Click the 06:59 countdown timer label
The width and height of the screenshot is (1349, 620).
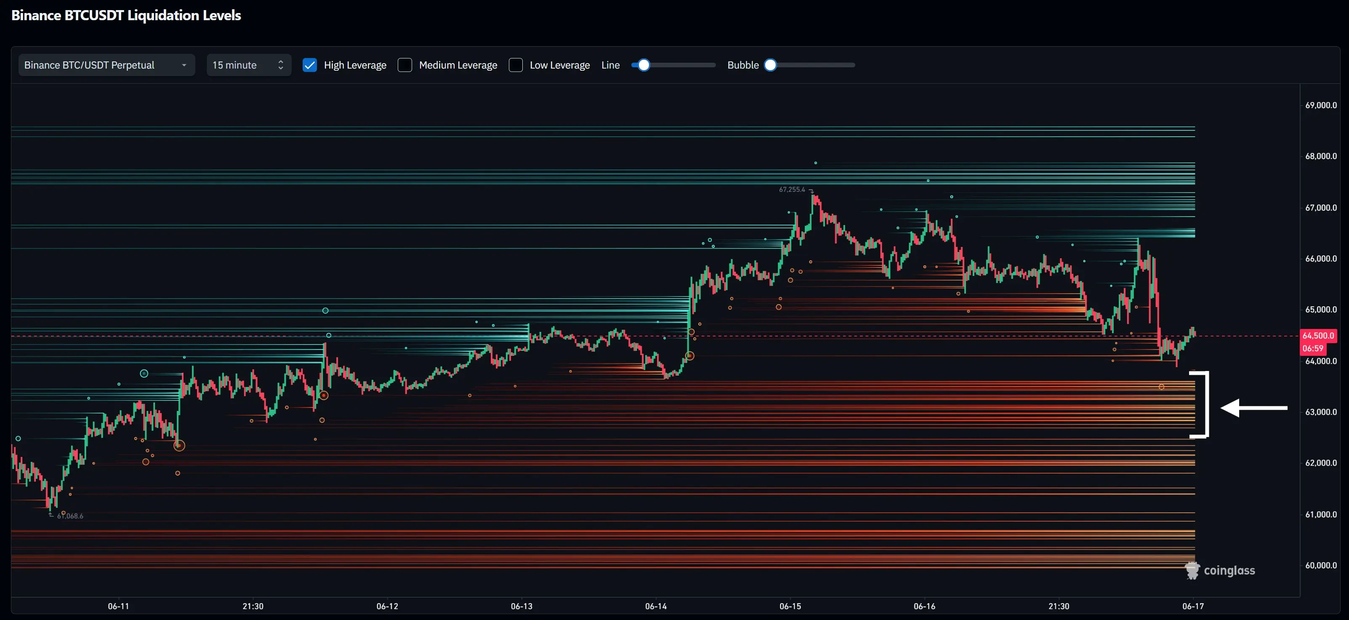(1313, 348)
